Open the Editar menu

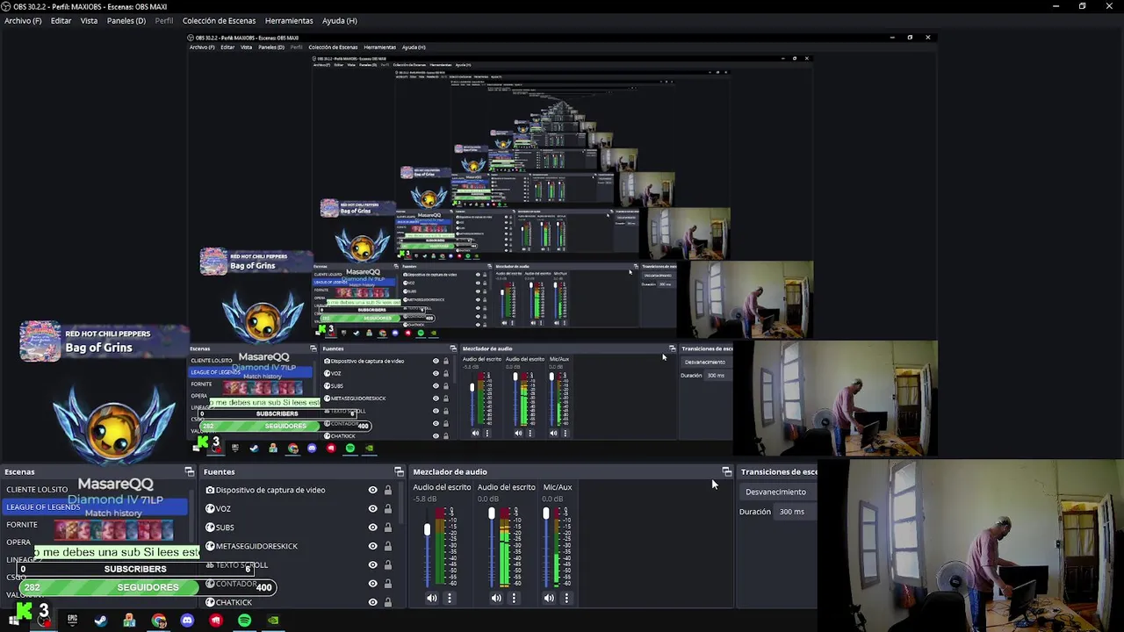pyautogui.click(x=61, y=20)
